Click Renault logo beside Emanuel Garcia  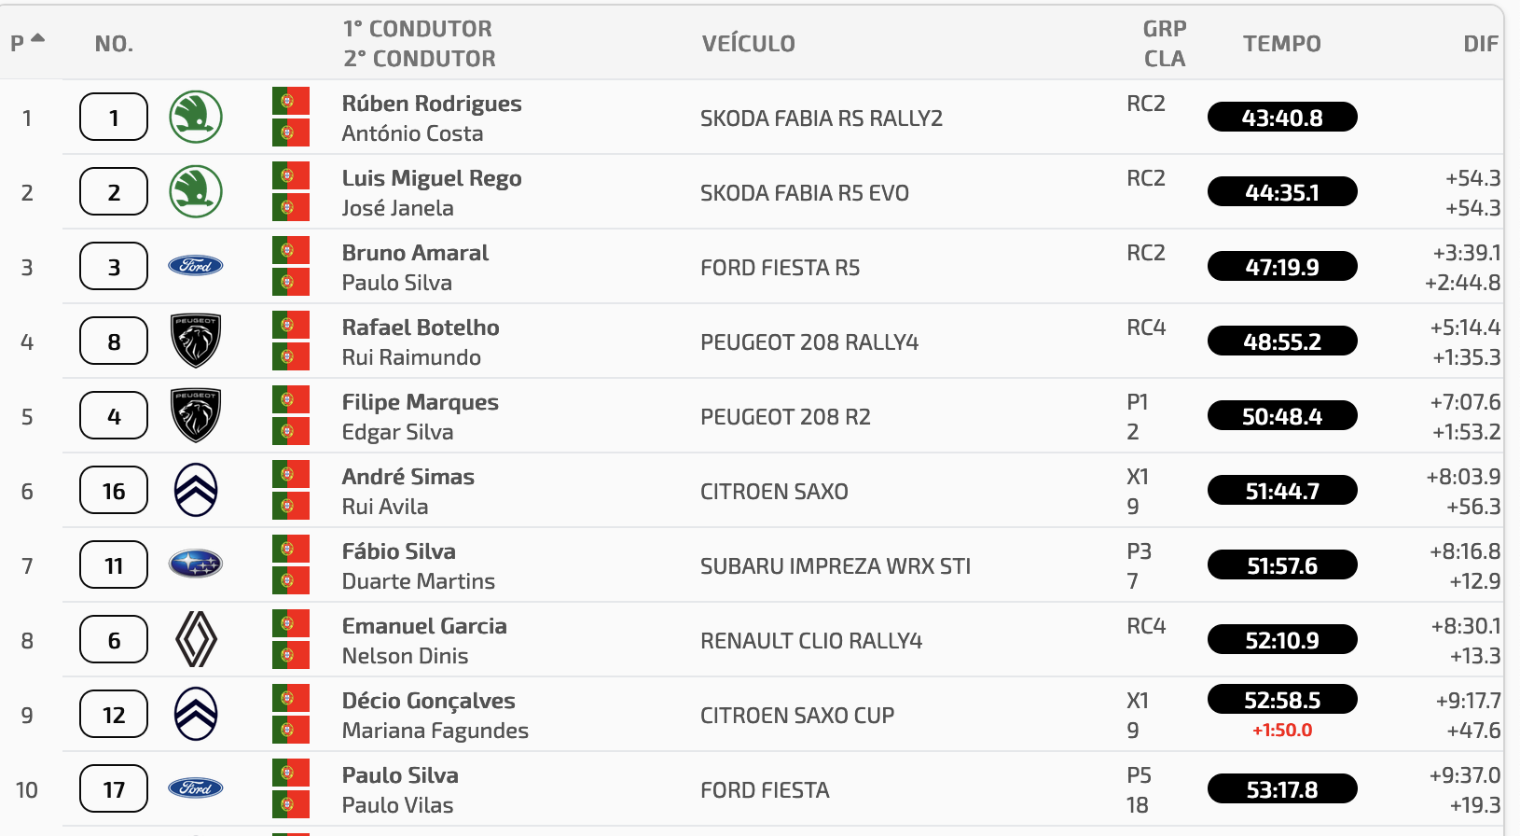[196, 639]
